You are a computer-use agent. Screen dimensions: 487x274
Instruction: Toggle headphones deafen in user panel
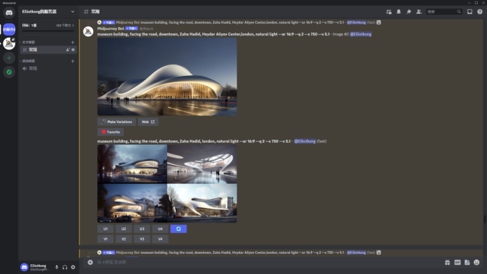(x=65, y=267)
